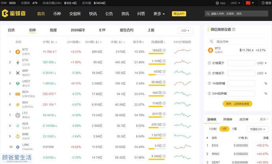Open the USD selector above the coin table
Image resolution: width=272 pixels, height=164 pixels.
pyautogui.click(x=185, y=30)
